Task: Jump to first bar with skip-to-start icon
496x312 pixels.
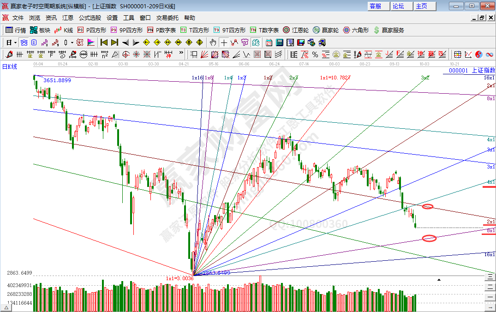Action: [x=104, y=42]
